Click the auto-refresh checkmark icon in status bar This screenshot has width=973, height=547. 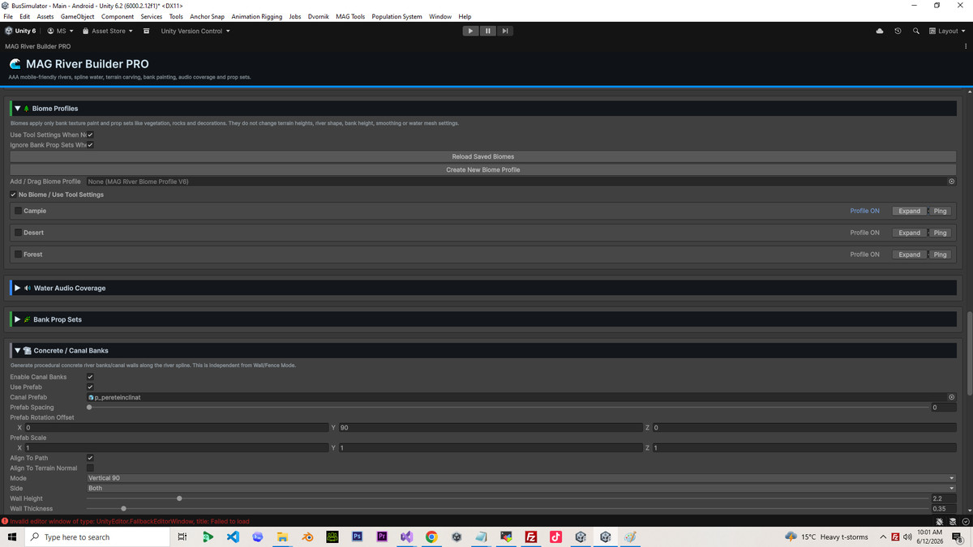[966, 521]
